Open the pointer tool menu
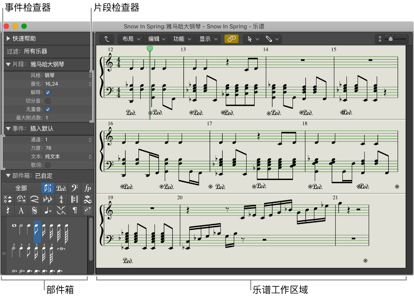The width and height of the screenshot is (414, 297). tap(253, 39)
